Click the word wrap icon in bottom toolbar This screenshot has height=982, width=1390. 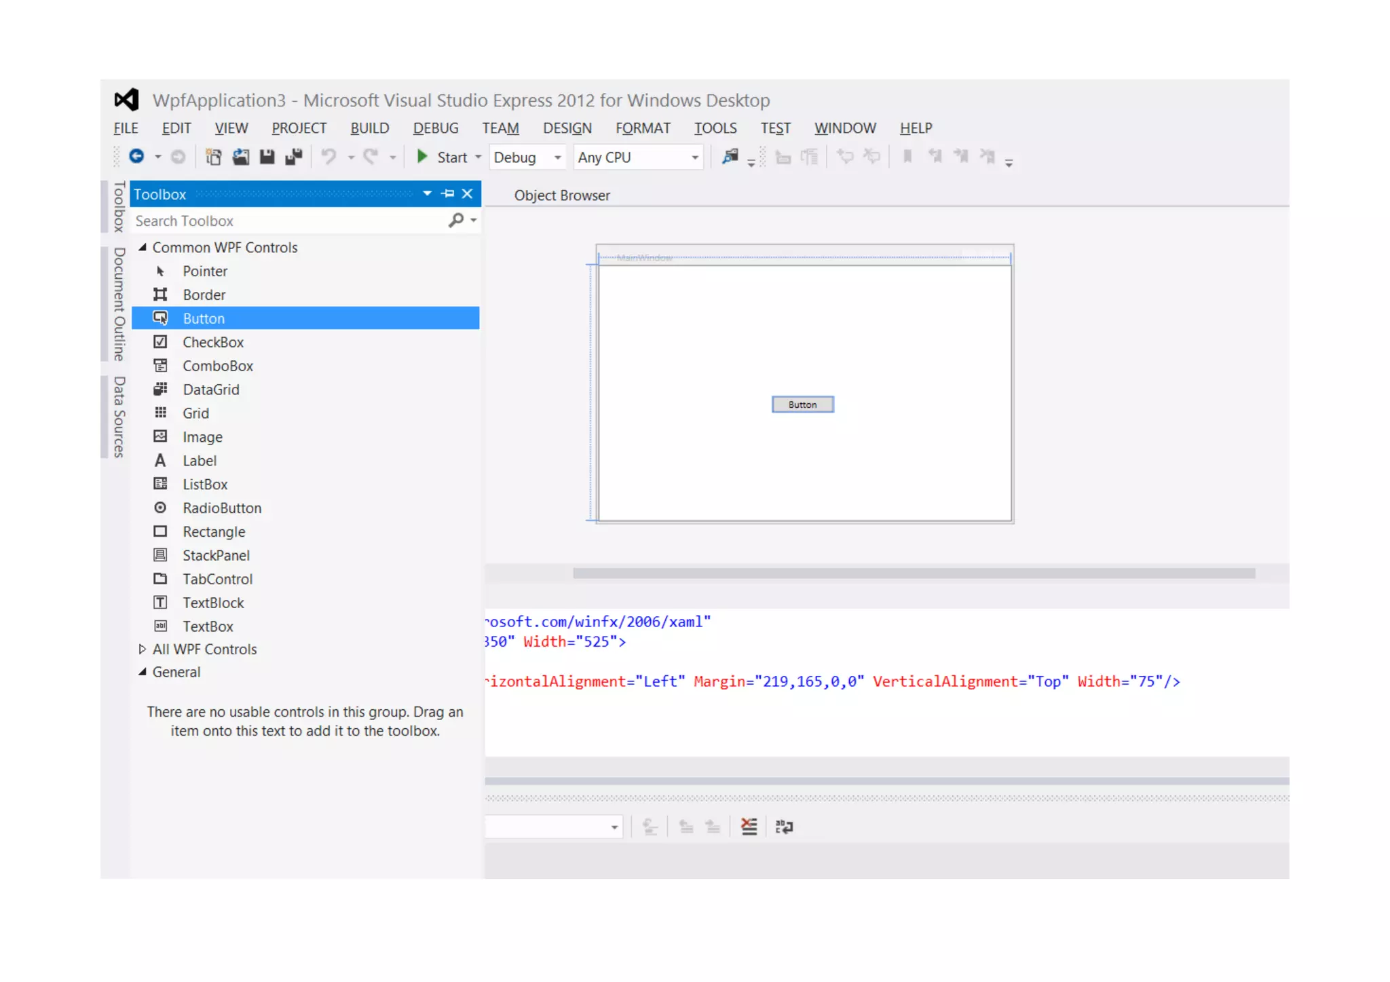(x=785, y=827)
